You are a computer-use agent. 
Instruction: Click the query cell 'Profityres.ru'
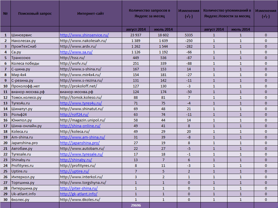coord(35,166)
